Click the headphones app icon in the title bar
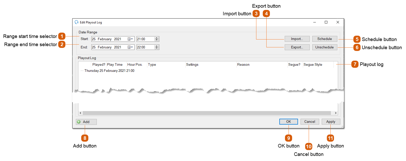The width and height of the screenshot is (406, 161). (76, 22)
